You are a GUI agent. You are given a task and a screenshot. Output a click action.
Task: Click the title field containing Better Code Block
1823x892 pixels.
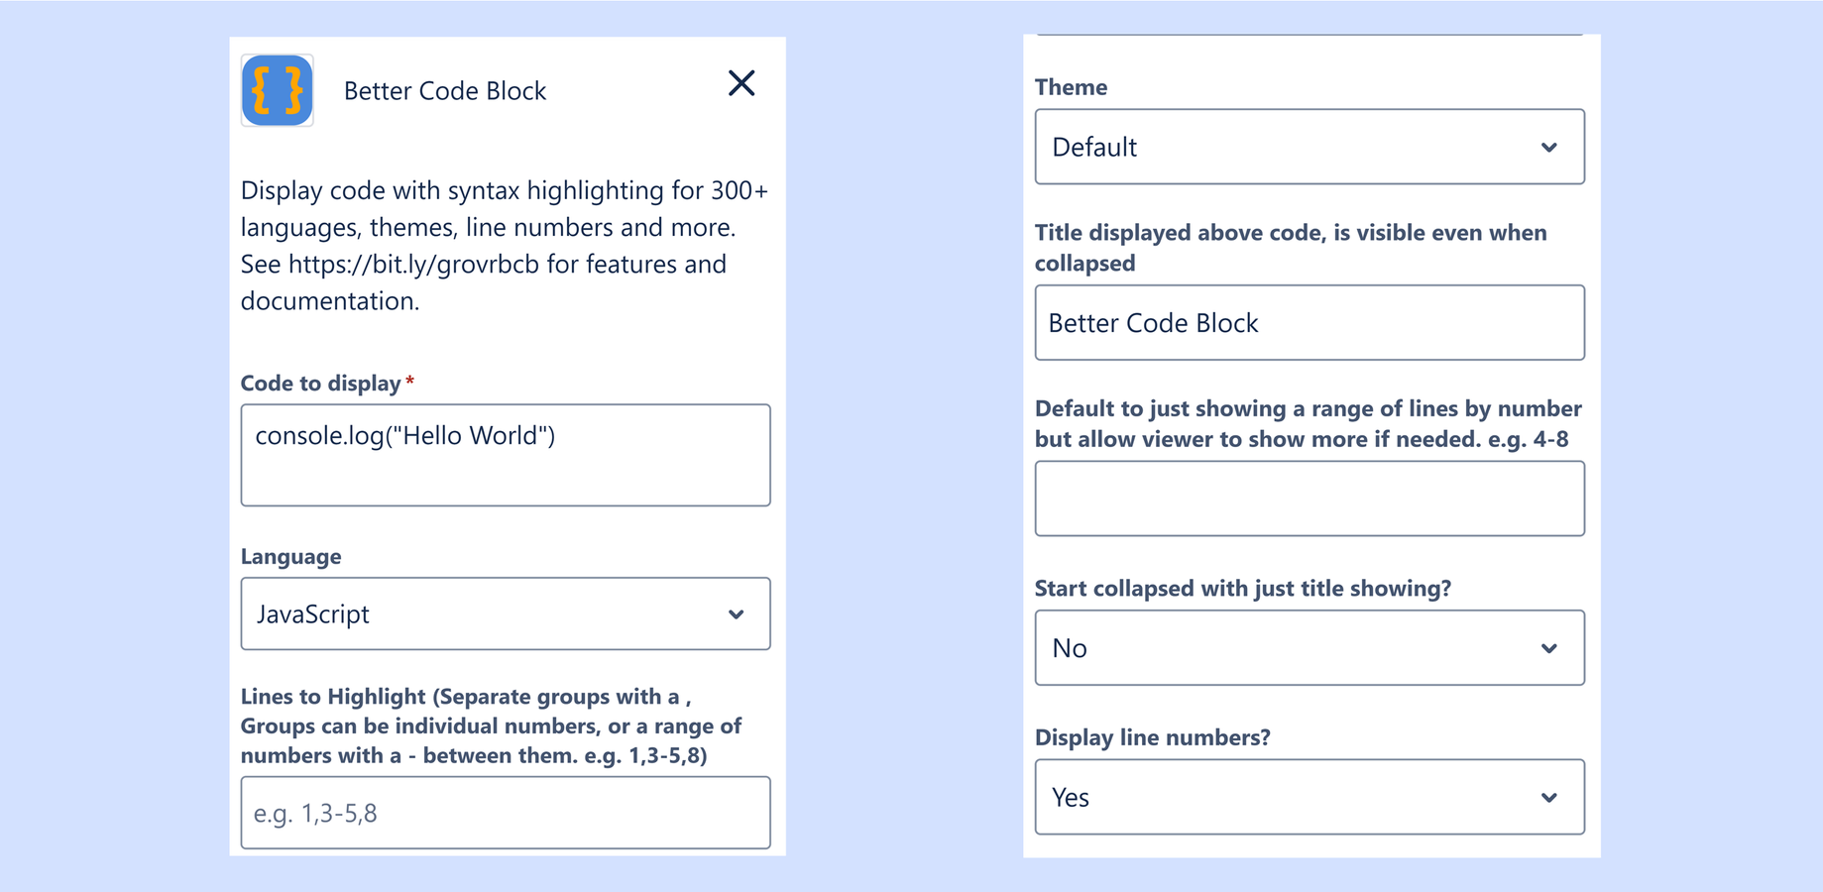point(1310,323)
